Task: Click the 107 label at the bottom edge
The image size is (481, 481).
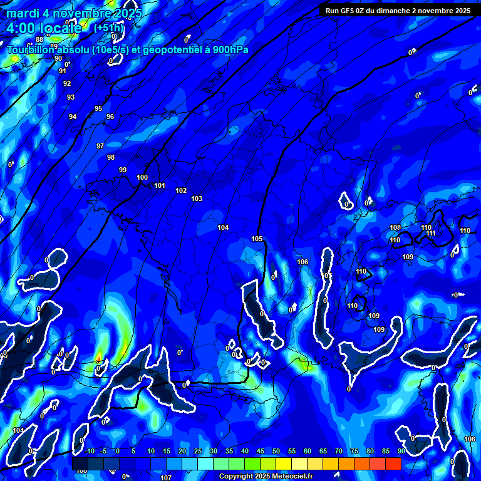Action: (x=166, y=477)
